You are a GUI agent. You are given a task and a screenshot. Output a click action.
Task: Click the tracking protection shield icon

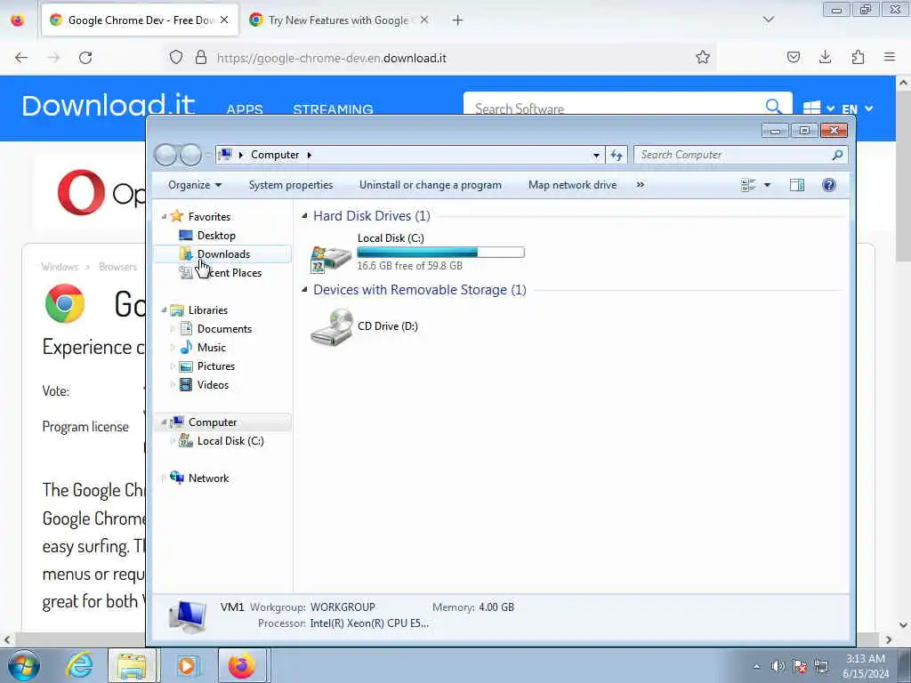(176, 57)
